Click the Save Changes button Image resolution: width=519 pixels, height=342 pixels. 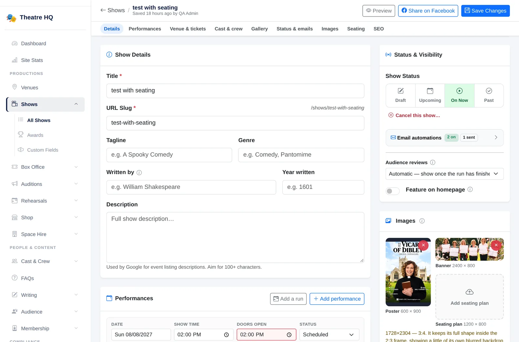pos(486,11)
